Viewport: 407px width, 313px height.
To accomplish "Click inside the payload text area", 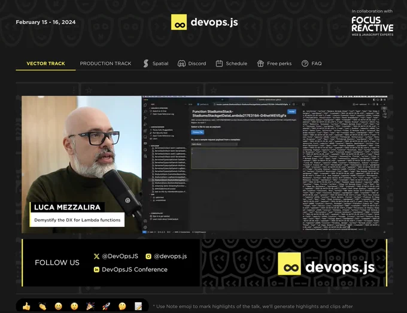I will click(245, 159).
